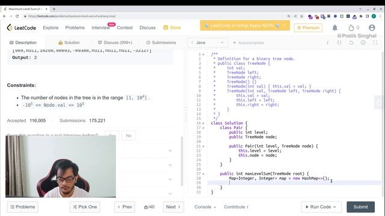This screenshot has height=216, width=385.
Task: Answer No to seen in interview
Action: click(x=129, y=136)
